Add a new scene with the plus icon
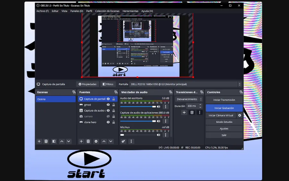The height and width of the screenshot is (181, 289). pos(39,141)
